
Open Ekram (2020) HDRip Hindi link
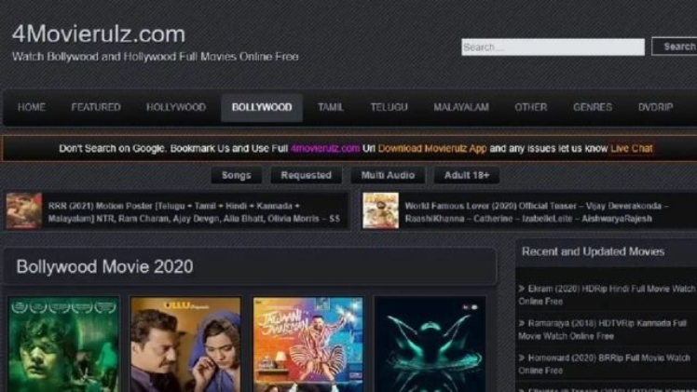[607, 295]
